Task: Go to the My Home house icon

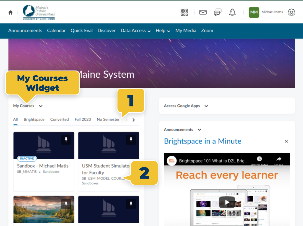Action: click(x=10, y=13)
